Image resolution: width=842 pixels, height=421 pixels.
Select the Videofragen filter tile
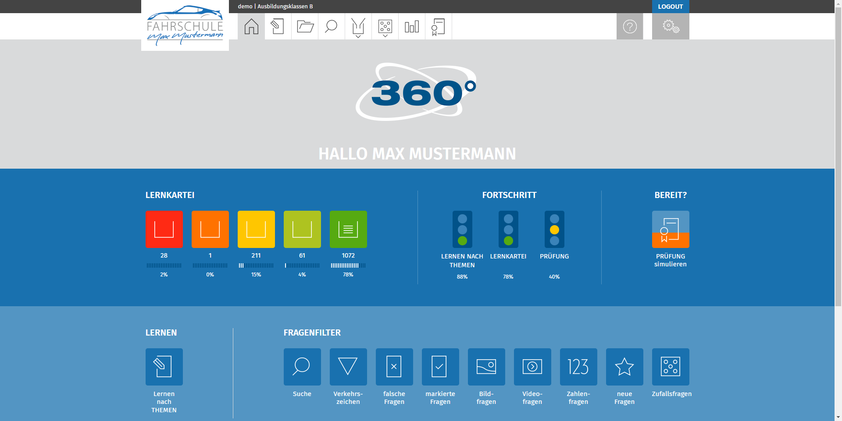532,367
